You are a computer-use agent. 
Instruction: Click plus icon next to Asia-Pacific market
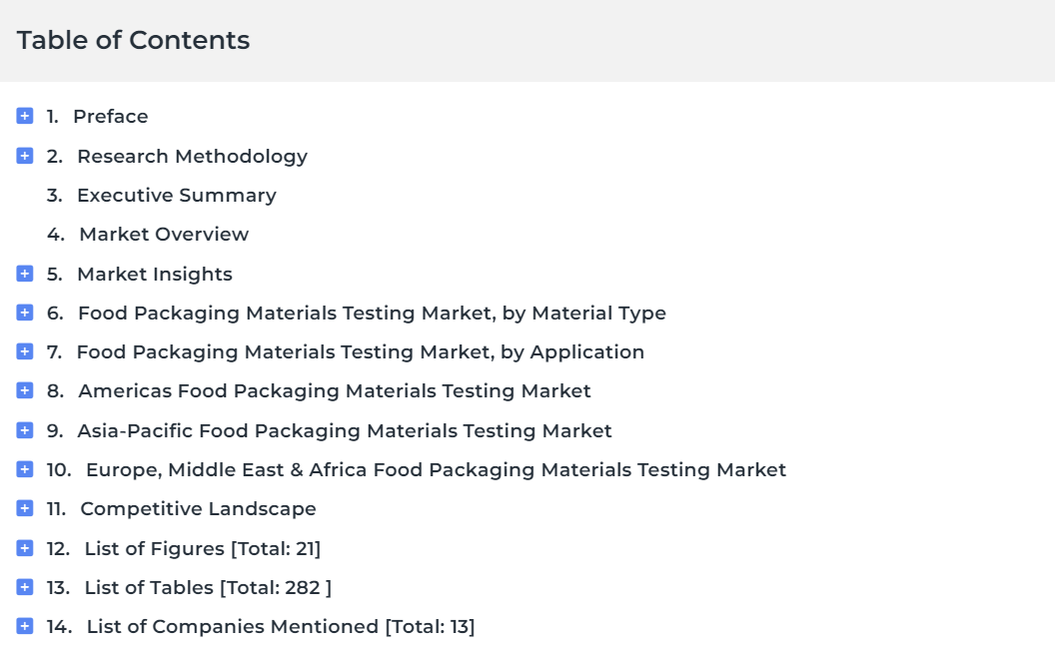click(25, 430)
